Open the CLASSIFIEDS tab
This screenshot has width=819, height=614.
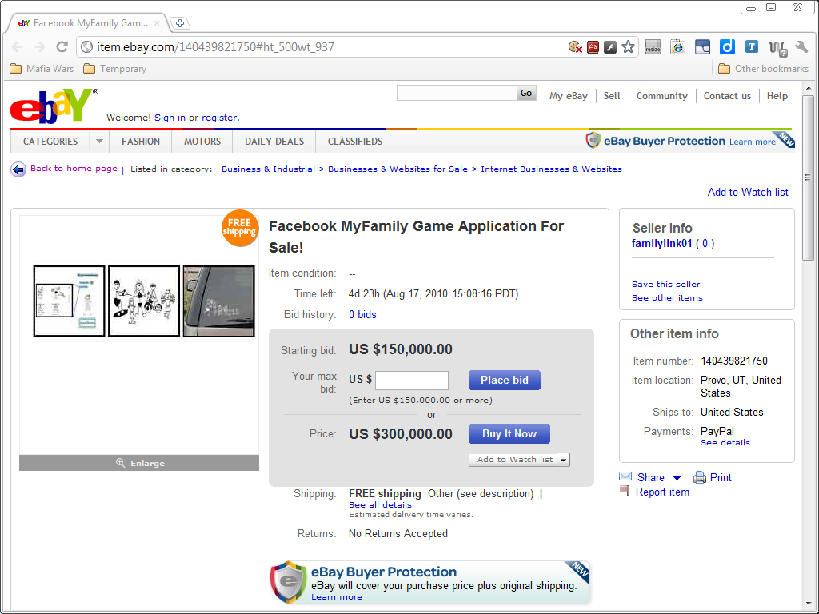point(355,141)
